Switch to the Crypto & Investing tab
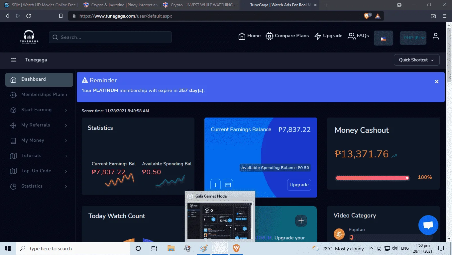 pos(120,5)
